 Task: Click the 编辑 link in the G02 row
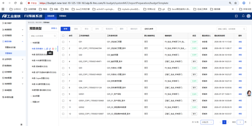point(240,55)
